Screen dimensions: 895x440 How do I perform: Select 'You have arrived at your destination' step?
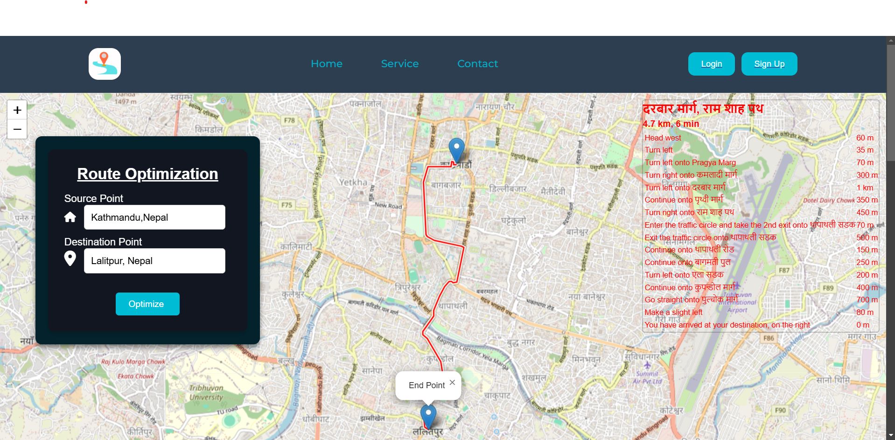coord(761,325)
